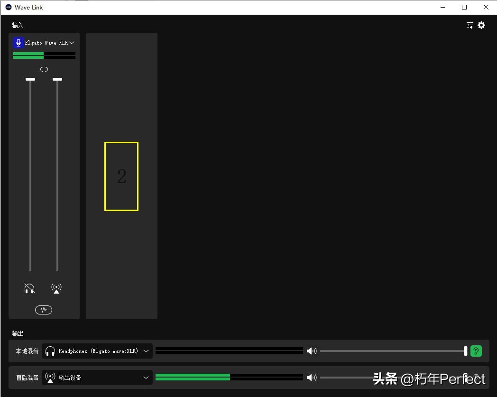Click the broadcast icon in stream mix
This screenshot has width=497, height=397.
click(x=50, y=378)
